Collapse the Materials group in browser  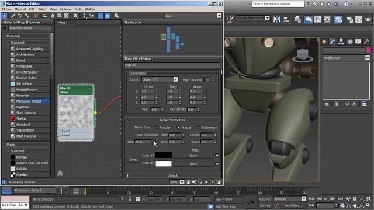[5, 36]
